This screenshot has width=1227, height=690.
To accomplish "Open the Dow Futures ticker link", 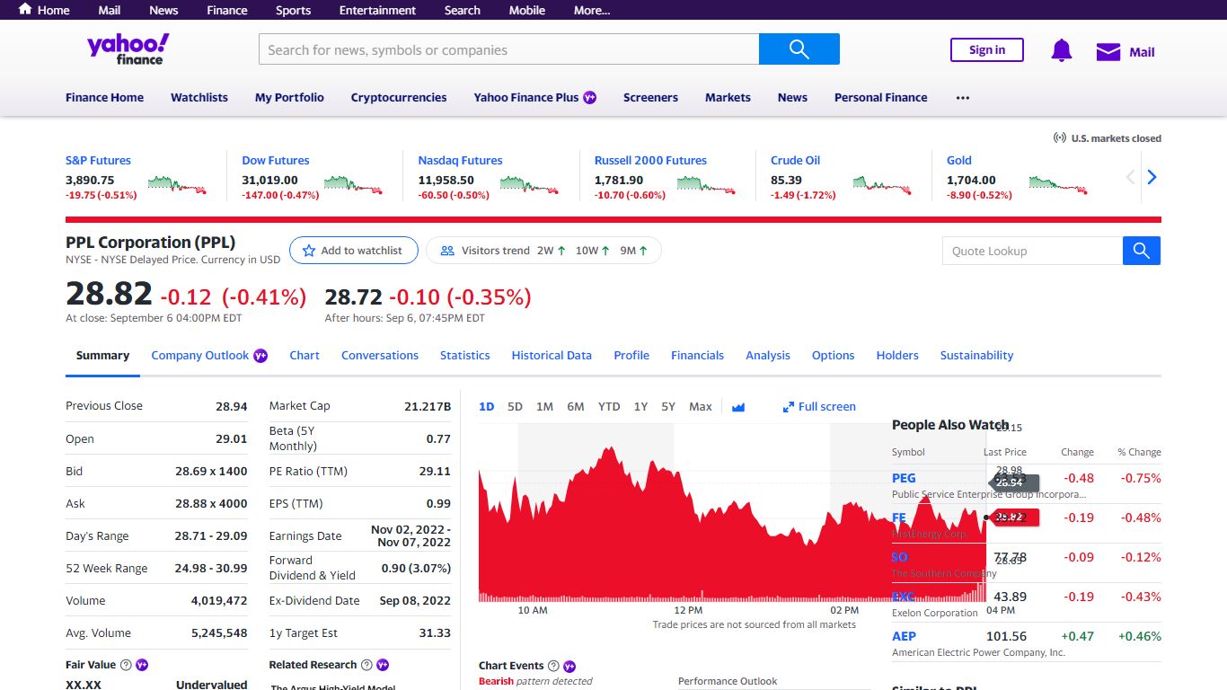I will click(275, 160).
